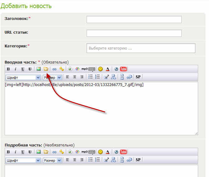This screenshot has height=177, width=209.
Task: Click inside the Вводная часть text area
Action: tap(101, 109)
